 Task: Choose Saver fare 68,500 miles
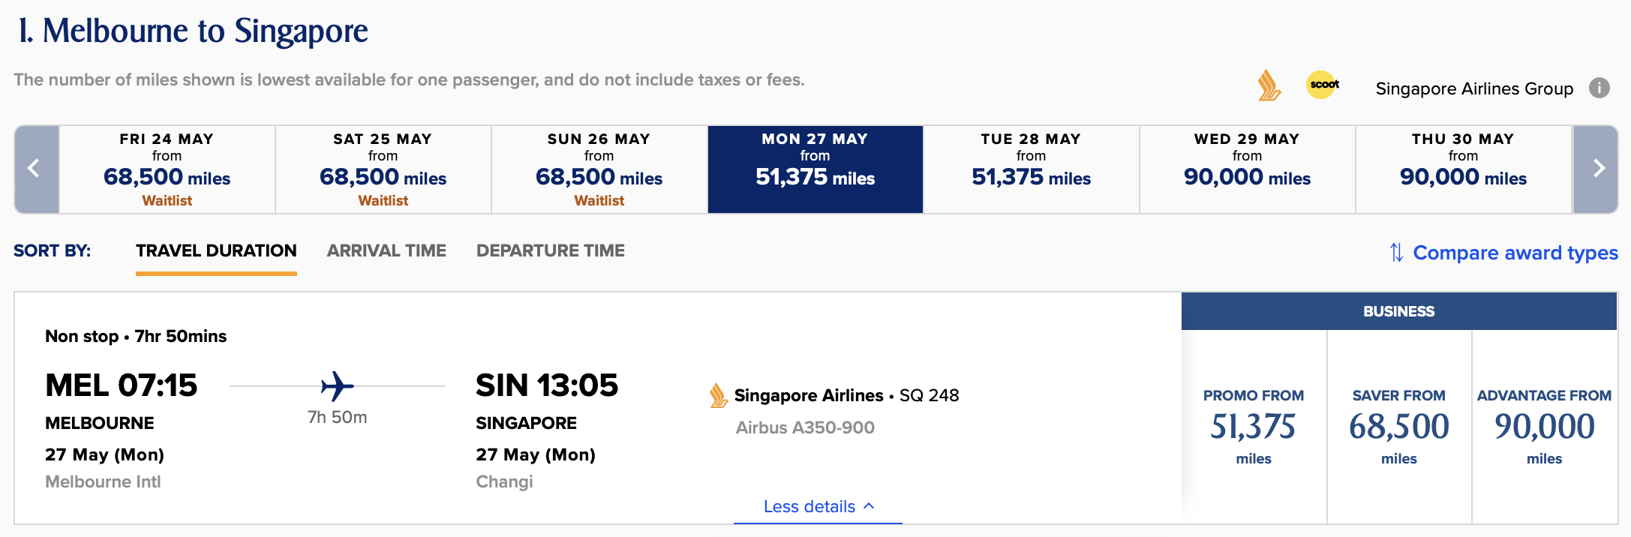coord(1399,426)
